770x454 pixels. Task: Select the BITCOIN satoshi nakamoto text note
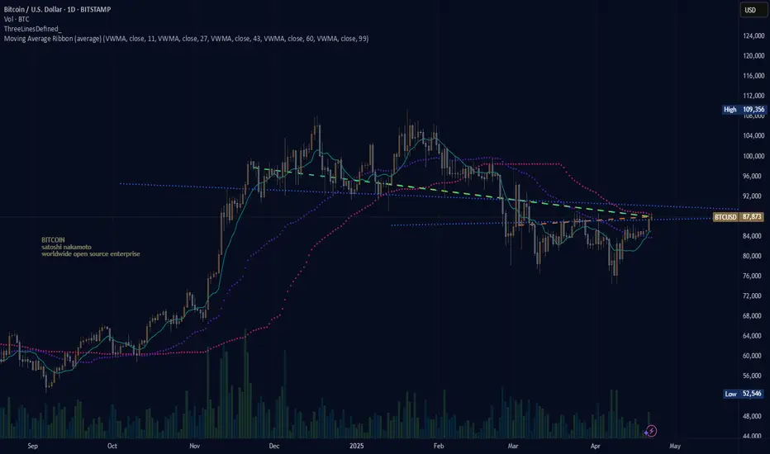click(x=90, y=247)
